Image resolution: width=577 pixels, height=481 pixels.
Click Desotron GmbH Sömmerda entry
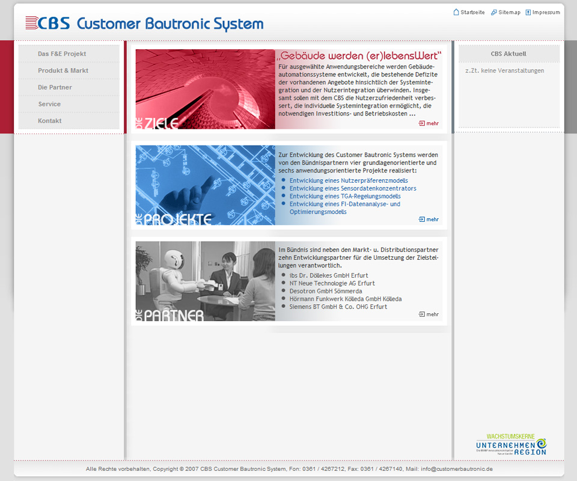[326, 291]
